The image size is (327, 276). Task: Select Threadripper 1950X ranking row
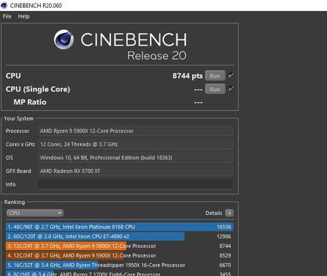point(119,265)
